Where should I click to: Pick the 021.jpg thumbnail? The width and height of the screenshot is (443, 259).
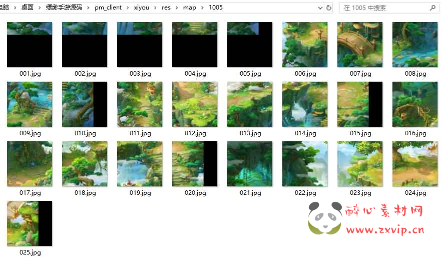pyautogui.click(x=250, y=164)
